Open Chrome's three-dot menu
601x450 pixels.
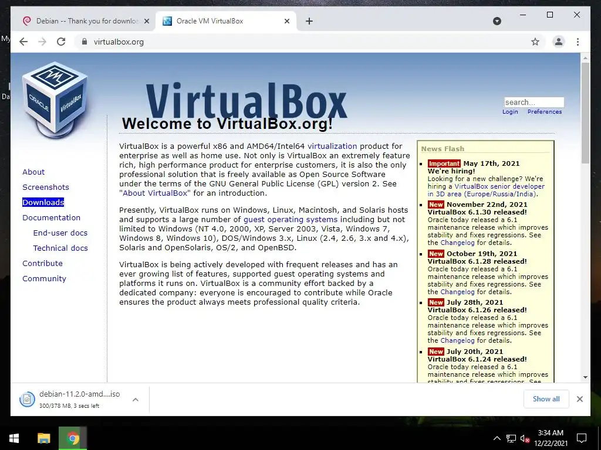pyautogui.click(x=578, y=42)
